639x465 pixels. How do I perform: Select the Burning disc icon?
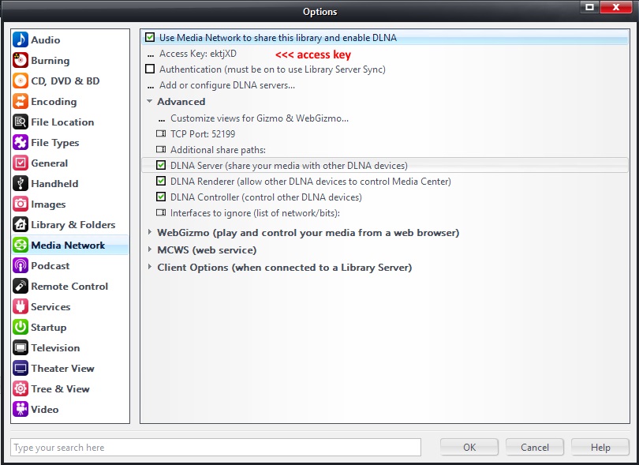point(21,60)
